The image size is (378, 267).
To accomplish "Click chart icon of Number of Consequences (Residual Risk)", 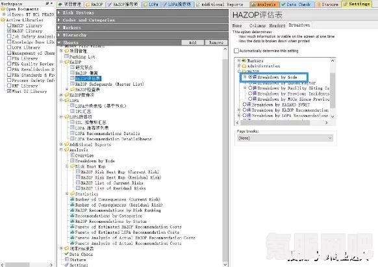I will tap(72, 205).
